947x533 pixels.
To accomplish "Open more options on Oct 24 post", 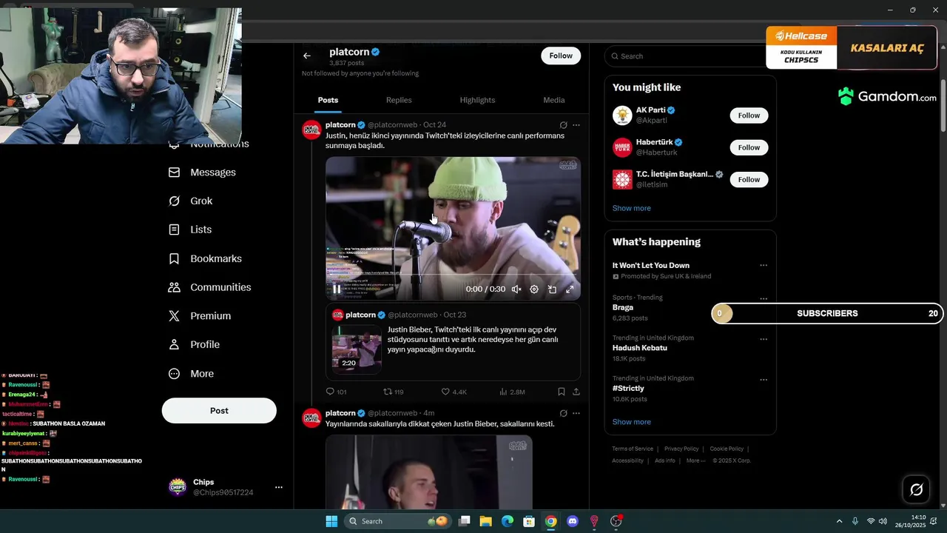I will pyautogui.click(x=576, y=125).
